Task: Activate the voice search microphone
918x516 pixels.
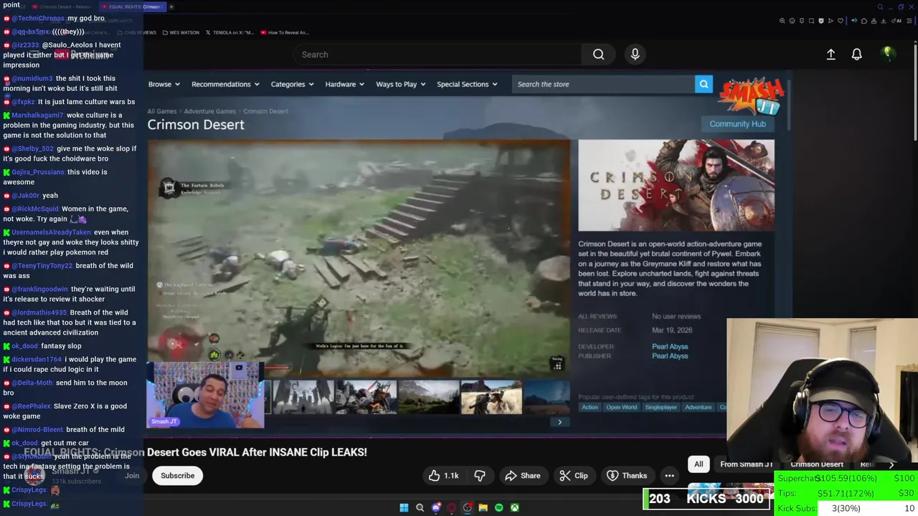Action: click(x=635, y=54)
